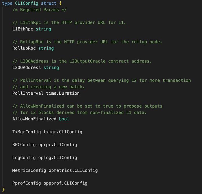Screen dimensions: 202x194
Task: Click the PprofConfig field name
Action: 27,183
